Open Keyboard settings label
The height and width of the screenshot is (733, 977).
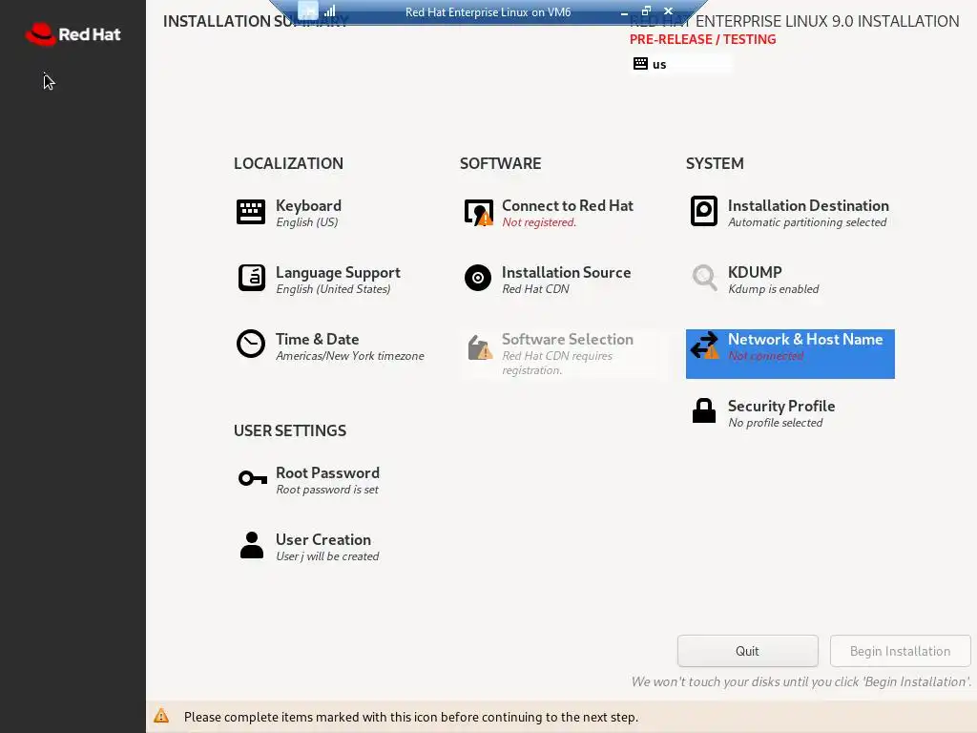point(308,206)
